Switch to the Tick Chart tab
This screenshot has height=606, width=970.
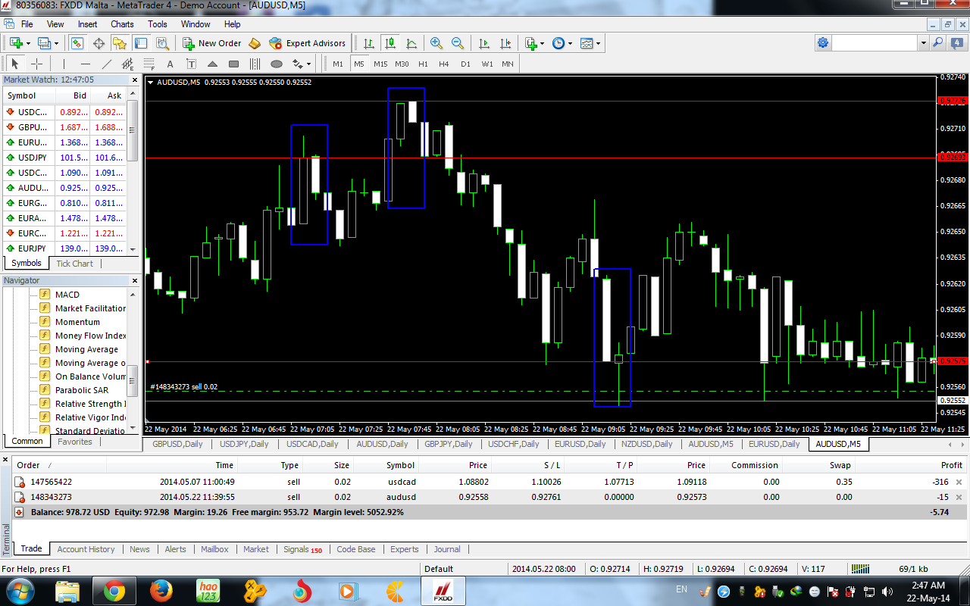pyautogui.click(x=74, y=264)
